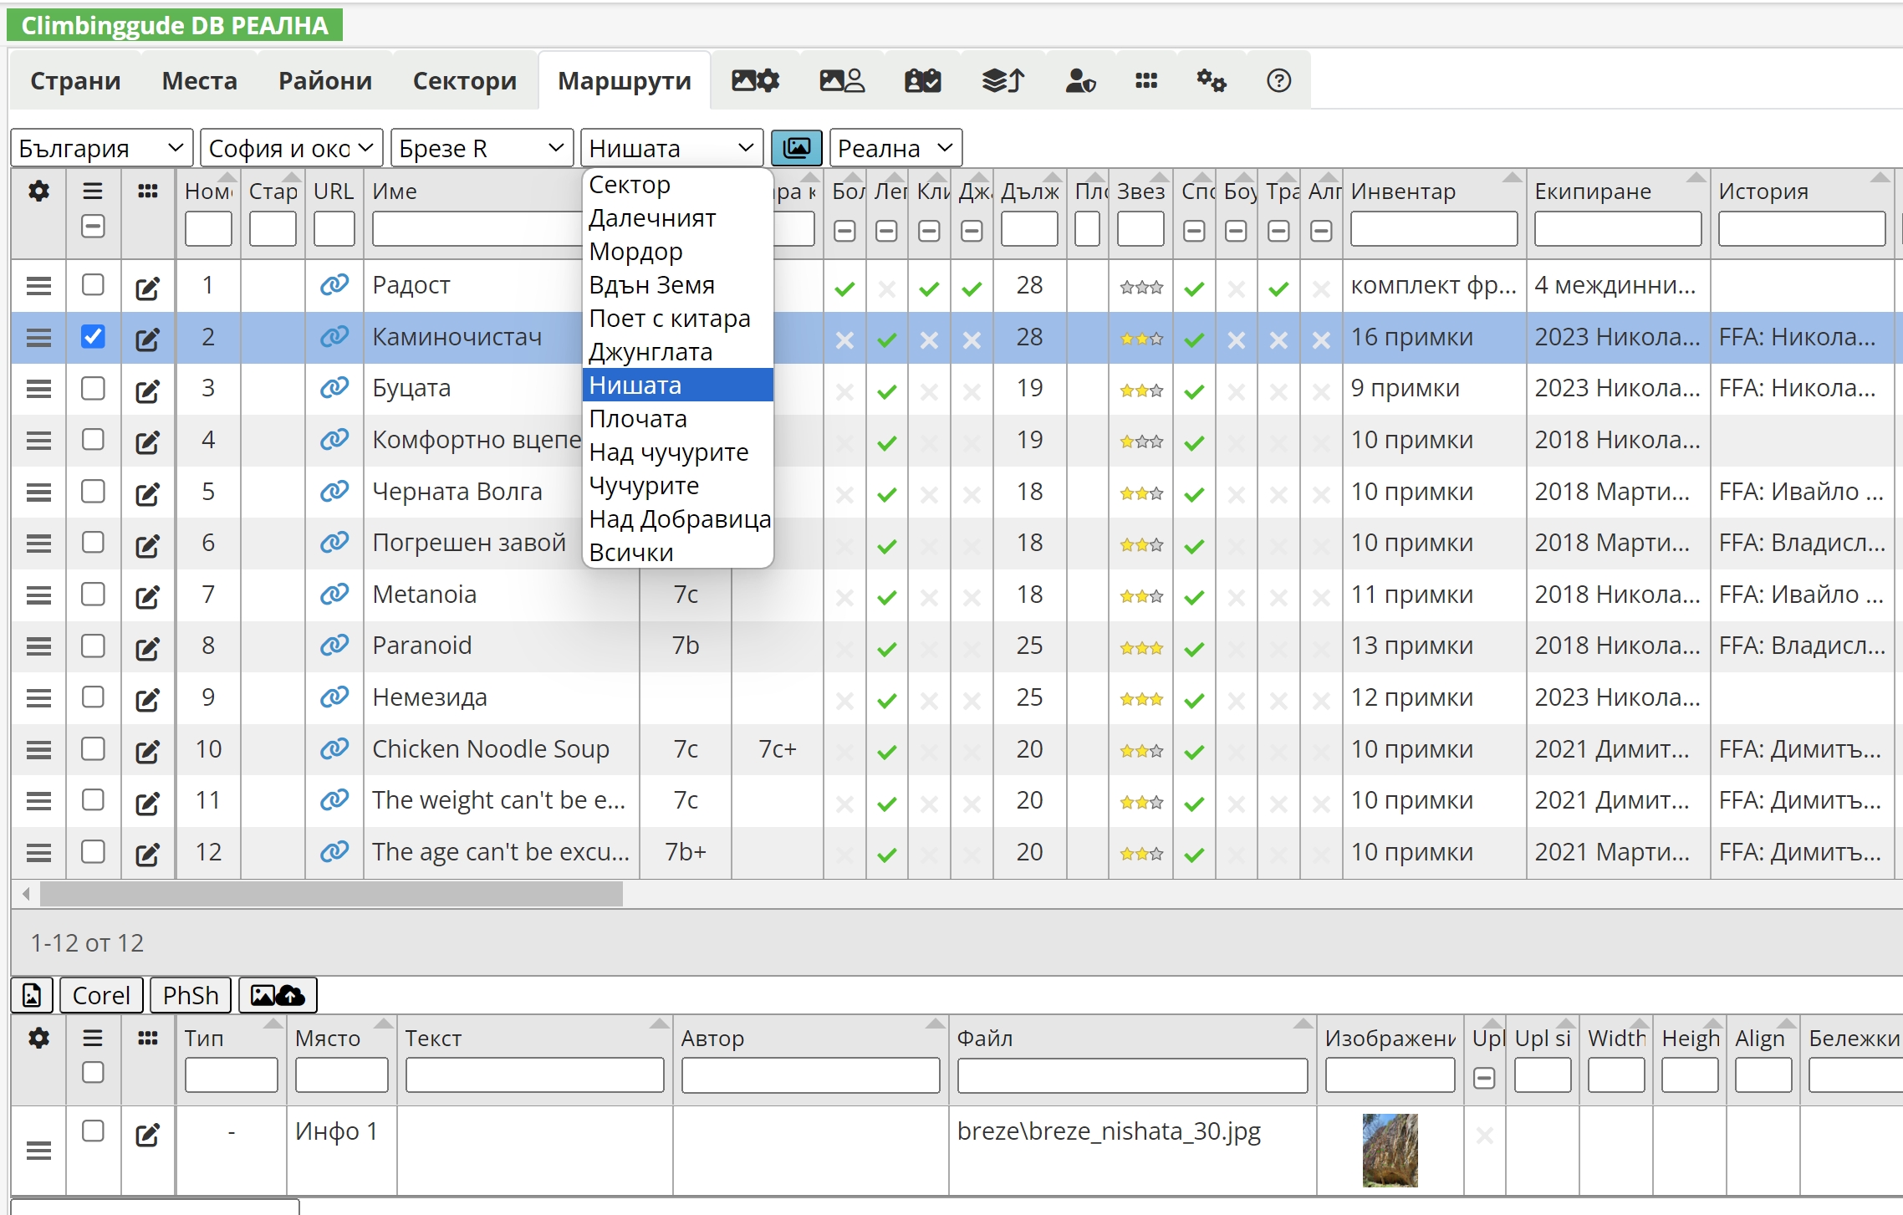Select Мордор from the sector list
This screenshot has width=1903, height=1215.
pyautogui.click(x=635, y=252)
